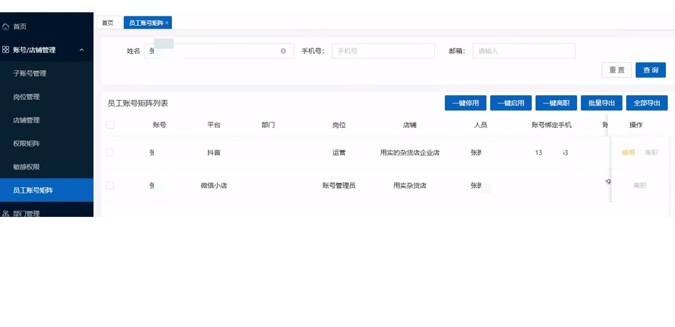Close the 员工账号矩阵 tab

click(x=167, y=23)
